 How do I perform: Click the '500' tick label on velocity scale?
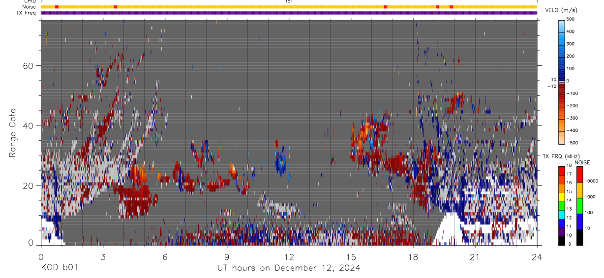point(570,19)
